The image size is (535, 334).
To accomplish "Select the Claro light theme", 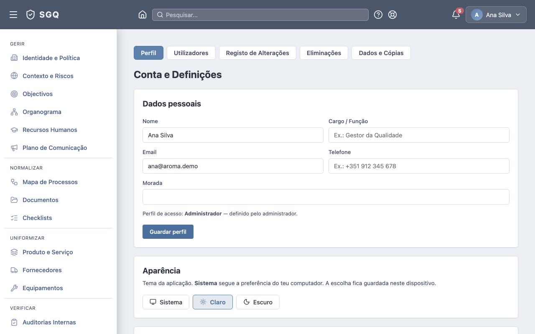I will 213,302.
